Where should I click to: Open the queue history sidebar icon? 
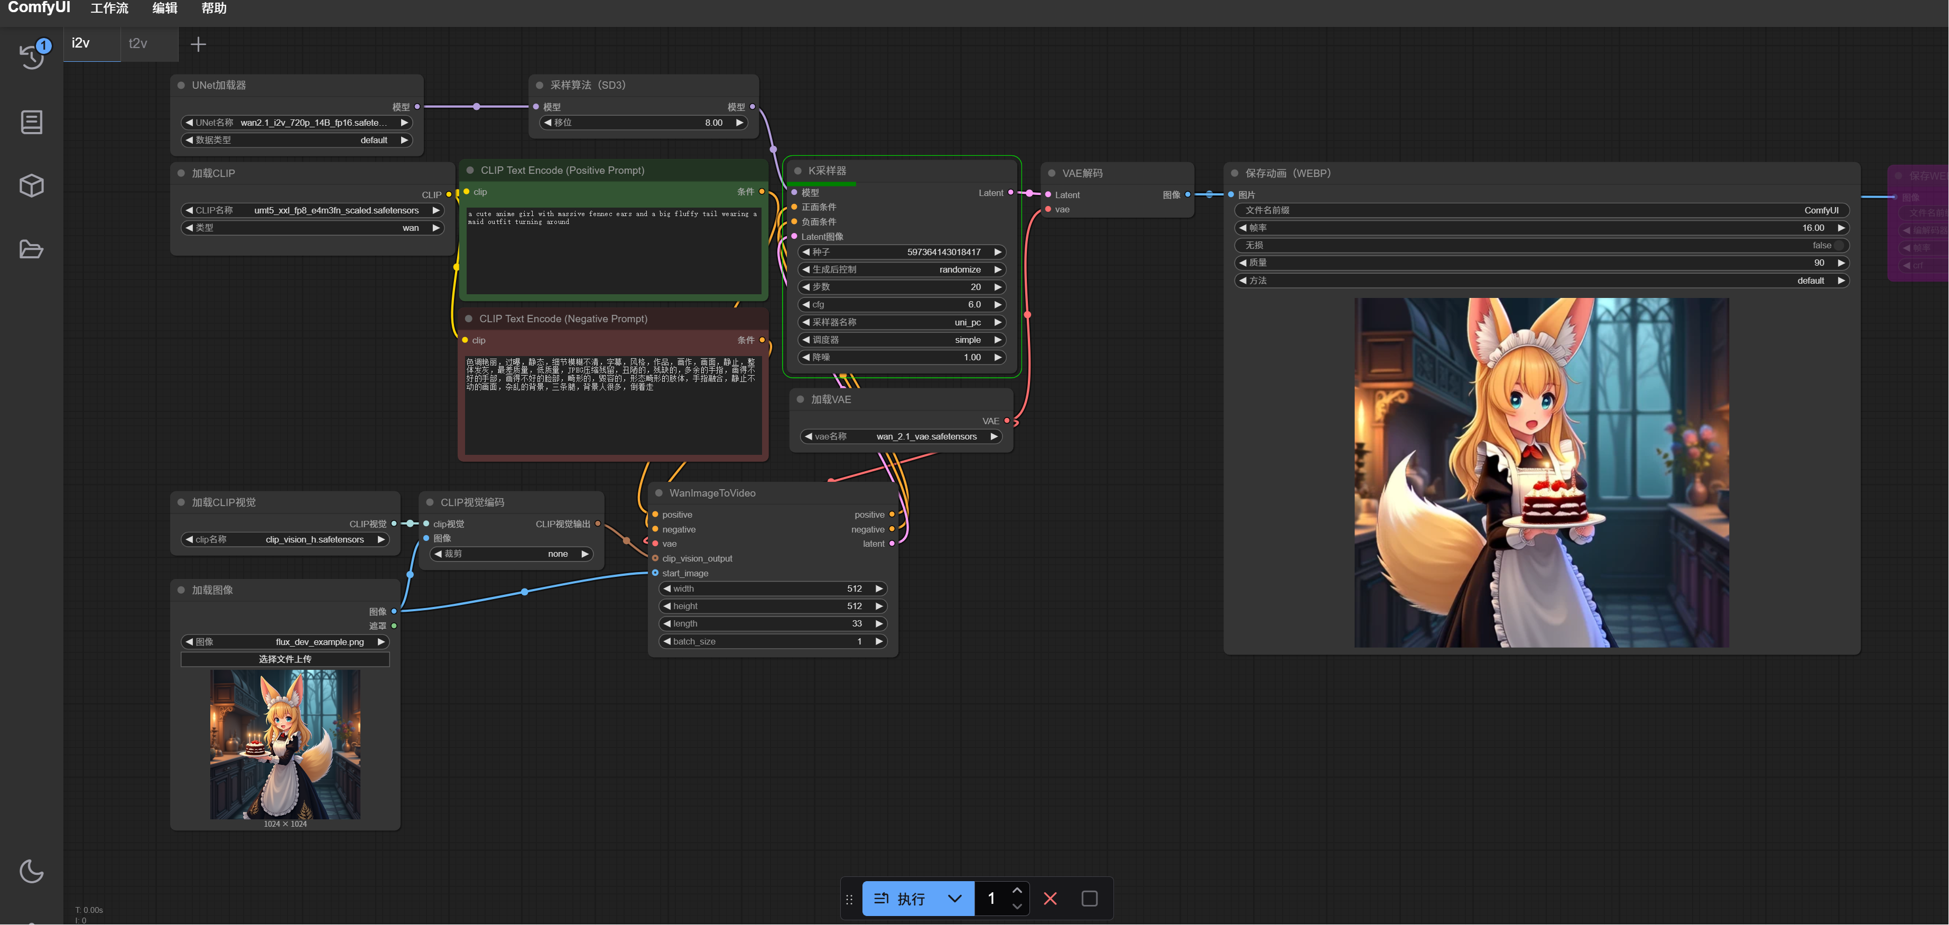click(32, 56)
